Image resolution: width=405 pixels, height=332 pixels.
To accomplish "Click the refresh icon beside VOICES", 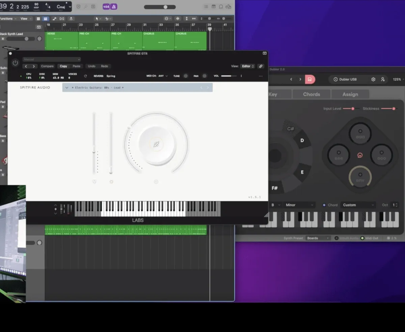I will [85, 76].
